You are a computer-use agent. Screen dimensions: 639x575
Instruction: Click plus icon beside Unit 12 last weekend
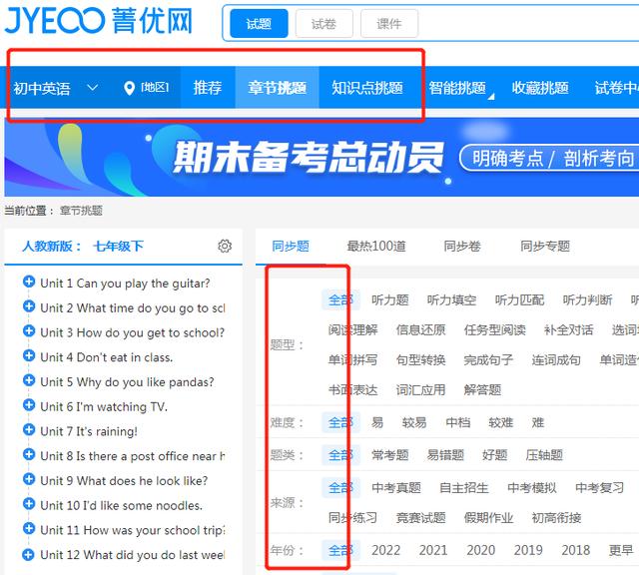point(29,553)
